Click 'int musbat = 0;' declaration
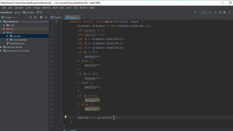The height and width of the screenshot is (131, 233). [91, 30]
